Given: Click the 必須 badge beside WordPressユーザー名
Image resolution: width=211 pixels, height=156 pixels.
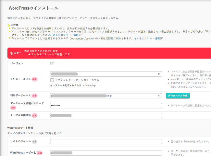Looking at the screenshot, I should tap(40, 153).
